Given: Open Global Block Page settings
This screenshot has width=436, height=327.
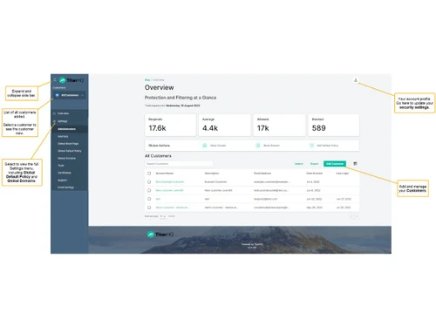Looking at the screenshot, I should tap(68, 144).
